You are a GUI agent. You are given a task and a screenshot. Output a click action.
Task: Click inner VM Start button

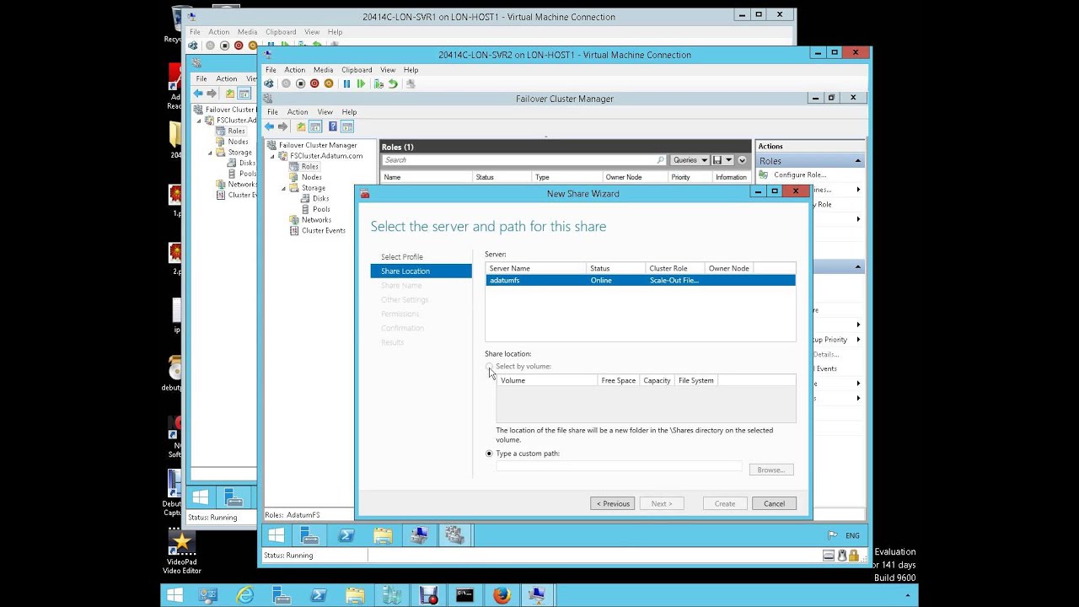pos(276,535)
